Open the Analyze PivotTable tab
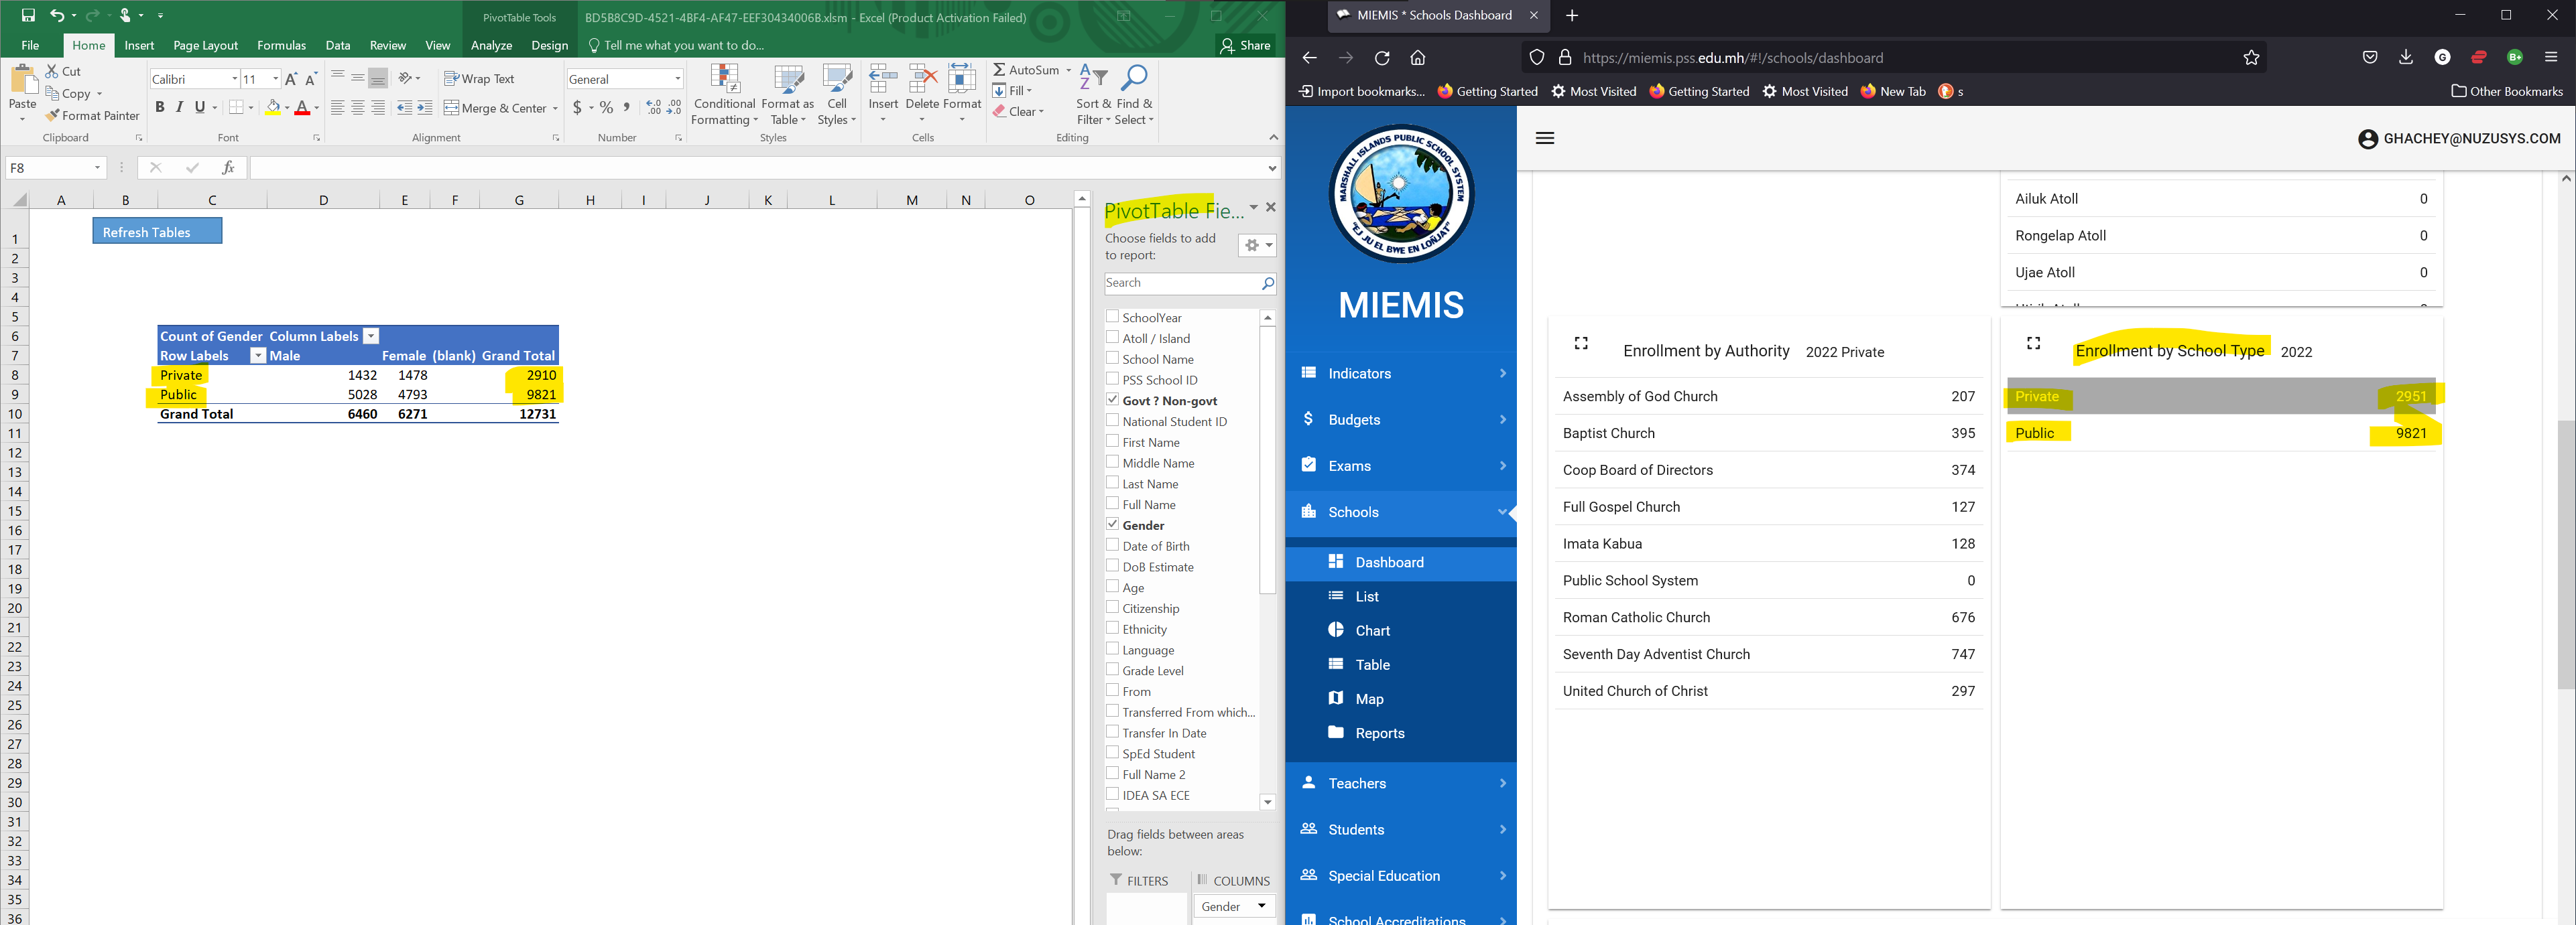Viewport: 2576px width, 925px height. 491,45
